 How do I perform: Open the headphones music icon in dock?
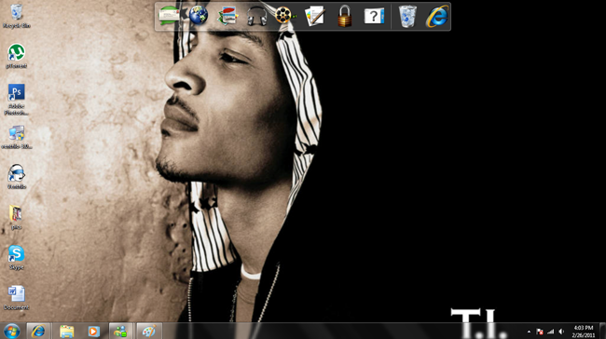(257, 17)
